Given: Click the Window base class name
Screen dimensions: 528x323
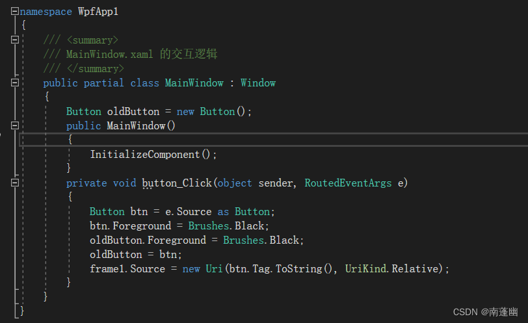Looking at the screenshot, I should tap(258, 83).
